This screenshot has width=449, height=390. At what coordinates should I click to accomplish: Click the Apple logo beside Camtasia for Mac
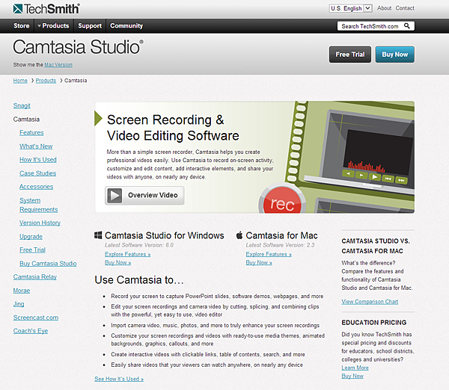point(239,235)
